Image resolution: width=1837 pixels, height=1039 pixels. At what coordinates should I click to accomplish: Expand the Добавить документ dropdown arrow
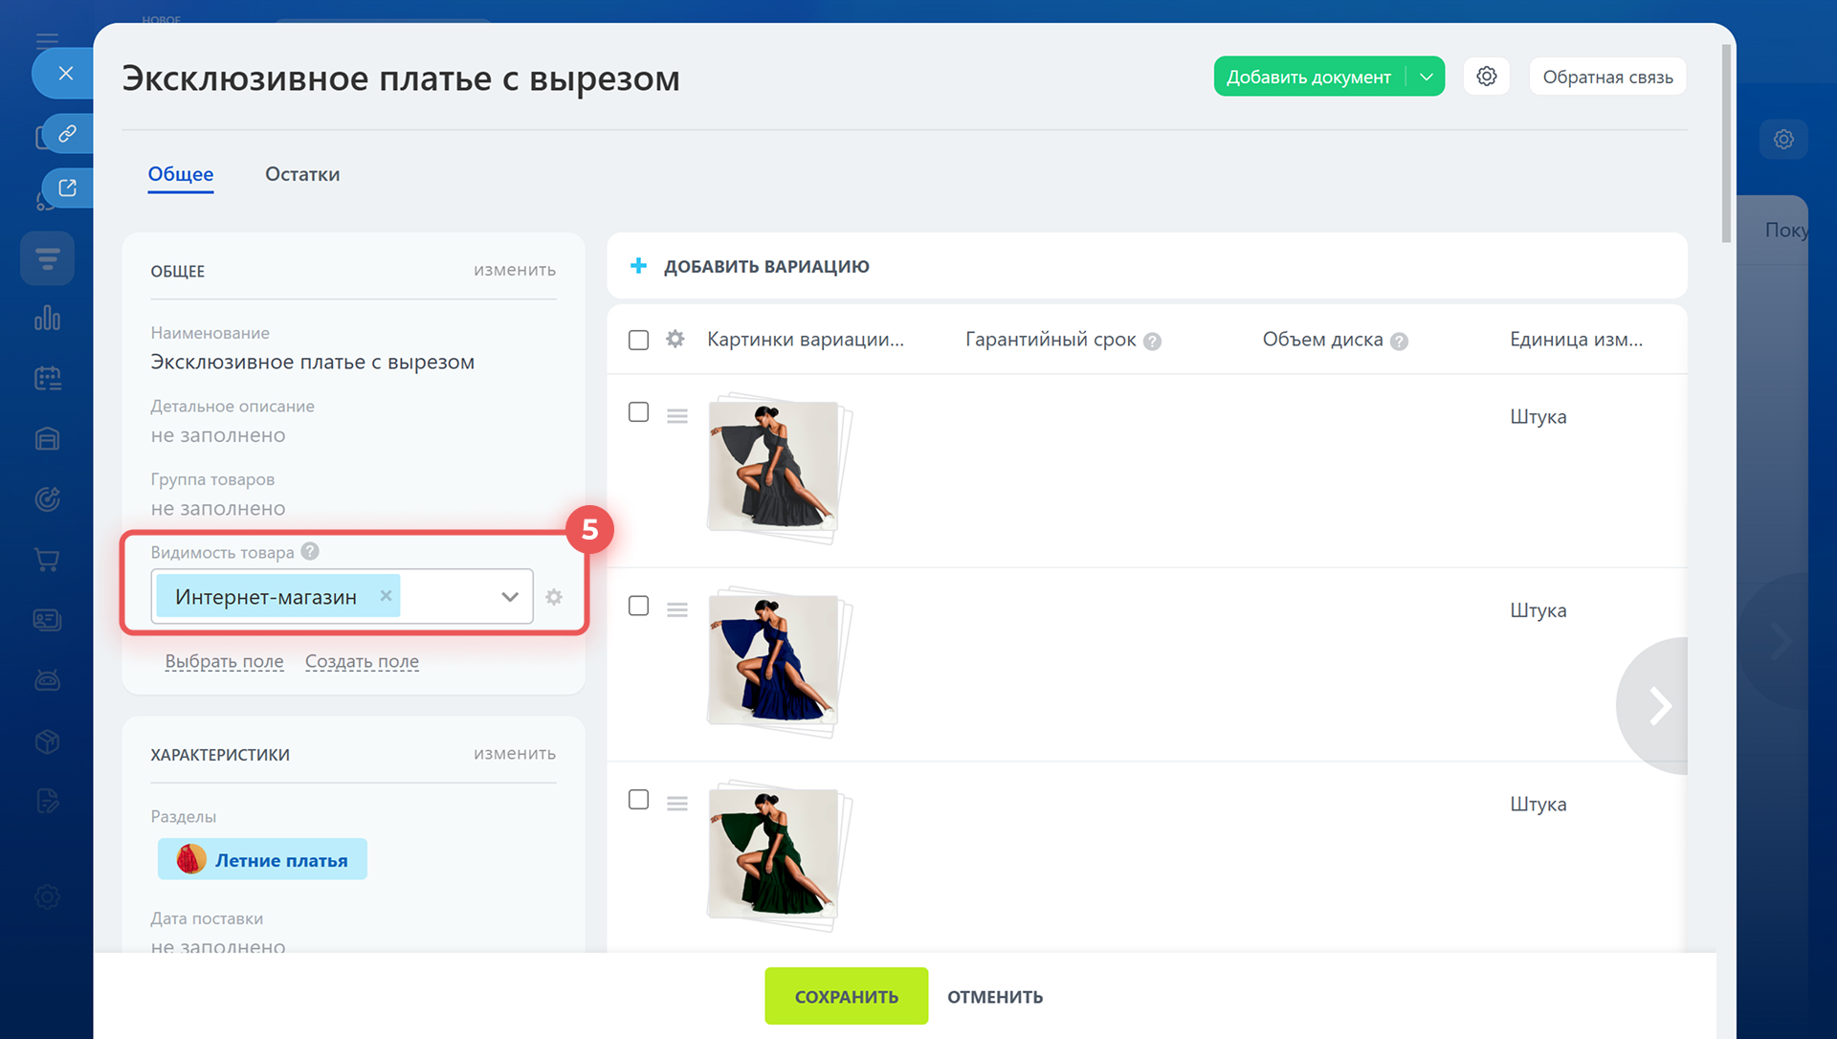[1426, 77]
